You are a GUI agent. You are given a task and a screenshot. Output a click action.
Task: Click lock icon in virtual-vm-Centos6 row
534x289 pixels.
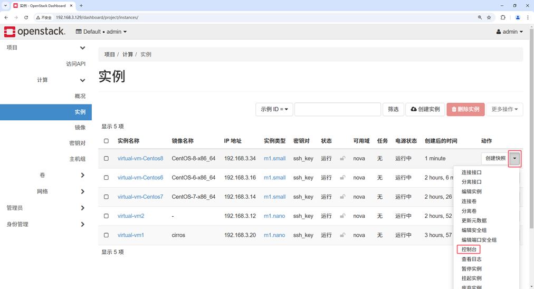coord(342,177)
